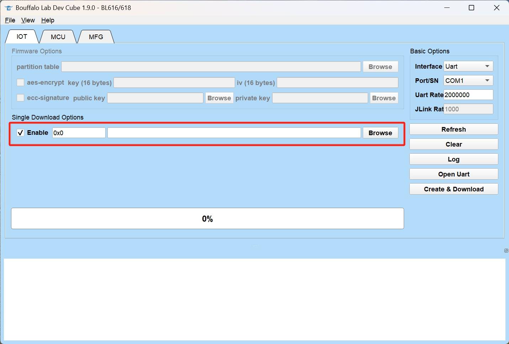Click the partition table path field

click(x=211, y=67)
